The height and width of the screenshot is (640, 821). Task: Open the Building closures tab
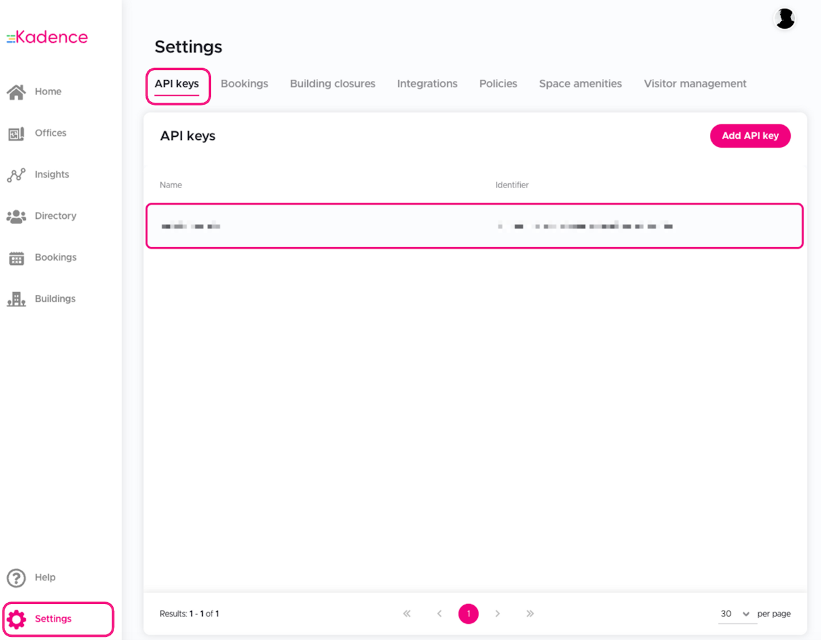332,83
